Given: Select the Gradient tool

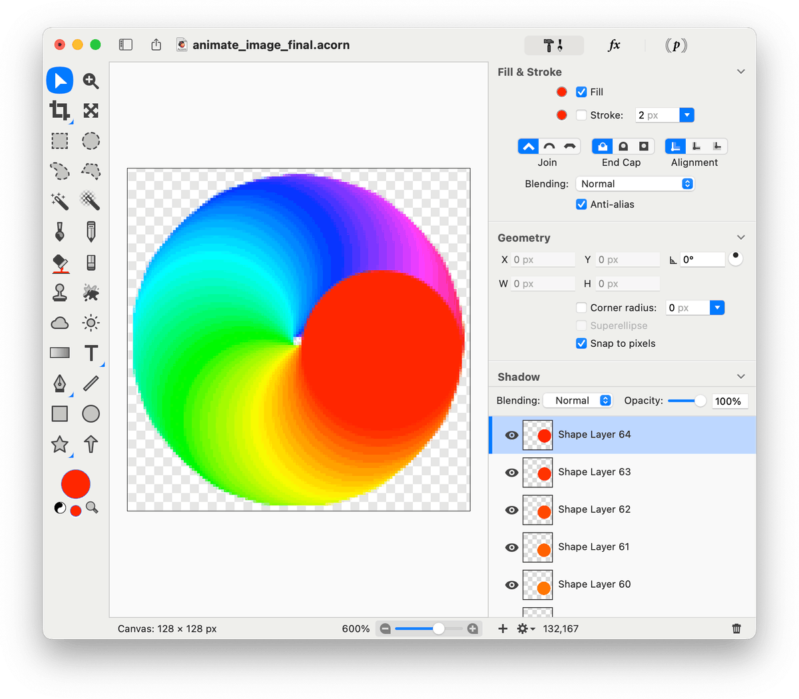Looking at the screenshot, I should pyautogui.click(x=60, y=353).
